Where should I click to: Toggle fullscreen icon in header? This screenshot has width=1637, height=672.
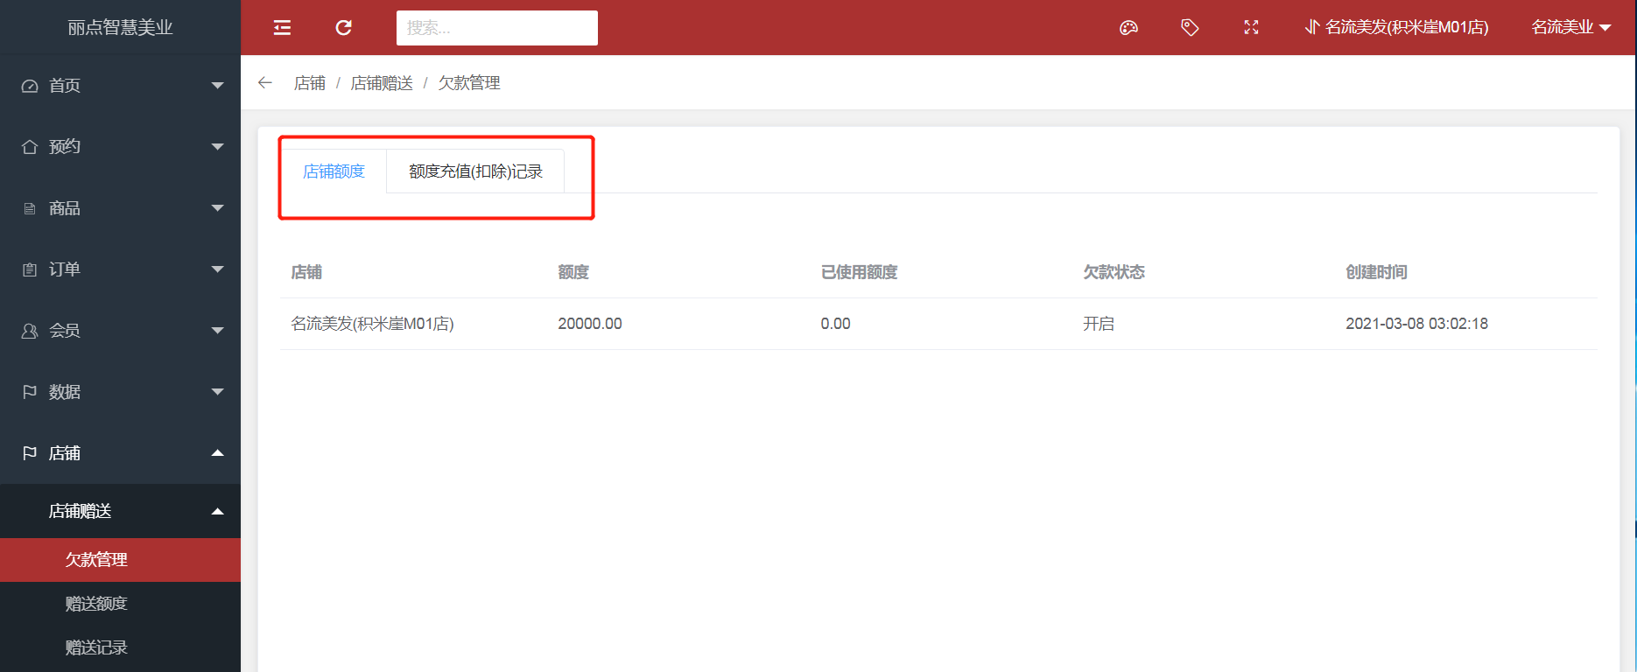tap(1251, 28)
